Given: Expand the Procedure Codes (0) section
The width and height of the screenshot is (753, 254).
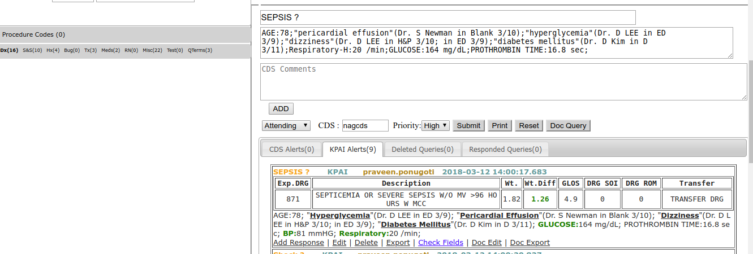Looking at the screenshot, I should [x=33, y=34].
